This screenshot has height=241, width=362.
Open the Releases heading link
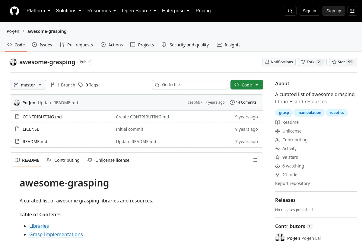[x=285, y=200]
